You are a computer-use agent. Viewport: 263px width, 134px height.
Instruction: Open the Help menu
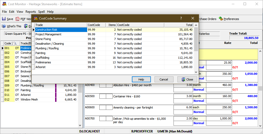click(50, 12)
